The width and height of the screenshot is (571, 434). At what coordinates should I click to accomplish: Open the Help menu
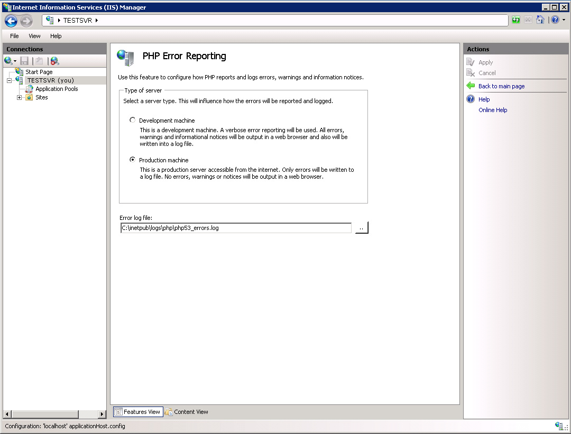pyautogui.click(x=56, y=36)
